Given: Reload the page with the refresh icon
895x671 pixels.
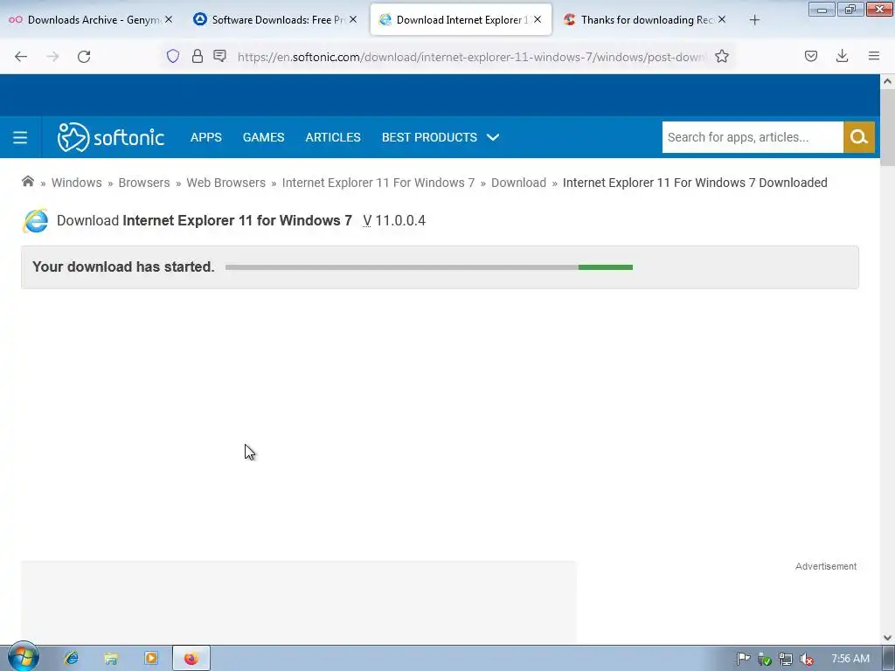Looking at the screenshot, I should point(84,56).
